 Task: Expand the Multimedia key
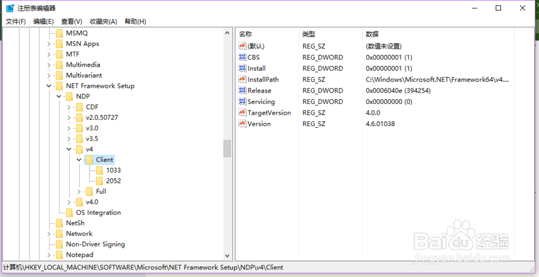pyautogui.click(x=49, y=65)
